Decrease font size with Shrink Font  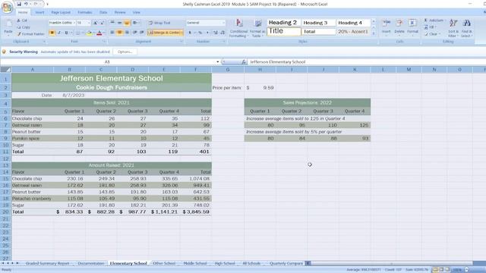[102, 23]
